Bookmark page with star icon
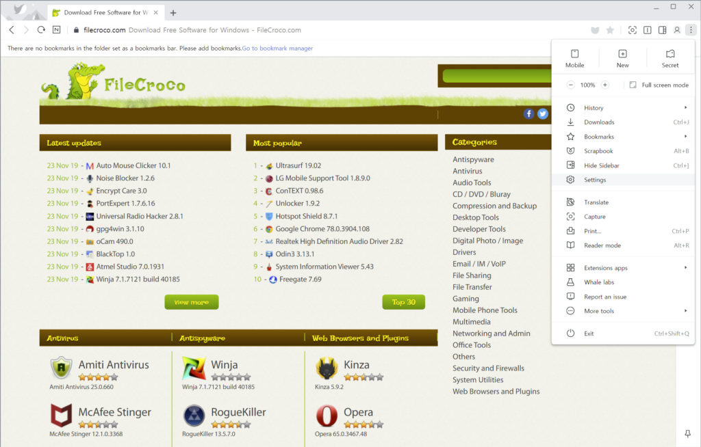This screenshot has height=447, width=701. (610, 30)
